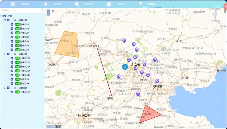Click the 地图 map type button
This screenshot has height=129, width=227.
point(214,14)
